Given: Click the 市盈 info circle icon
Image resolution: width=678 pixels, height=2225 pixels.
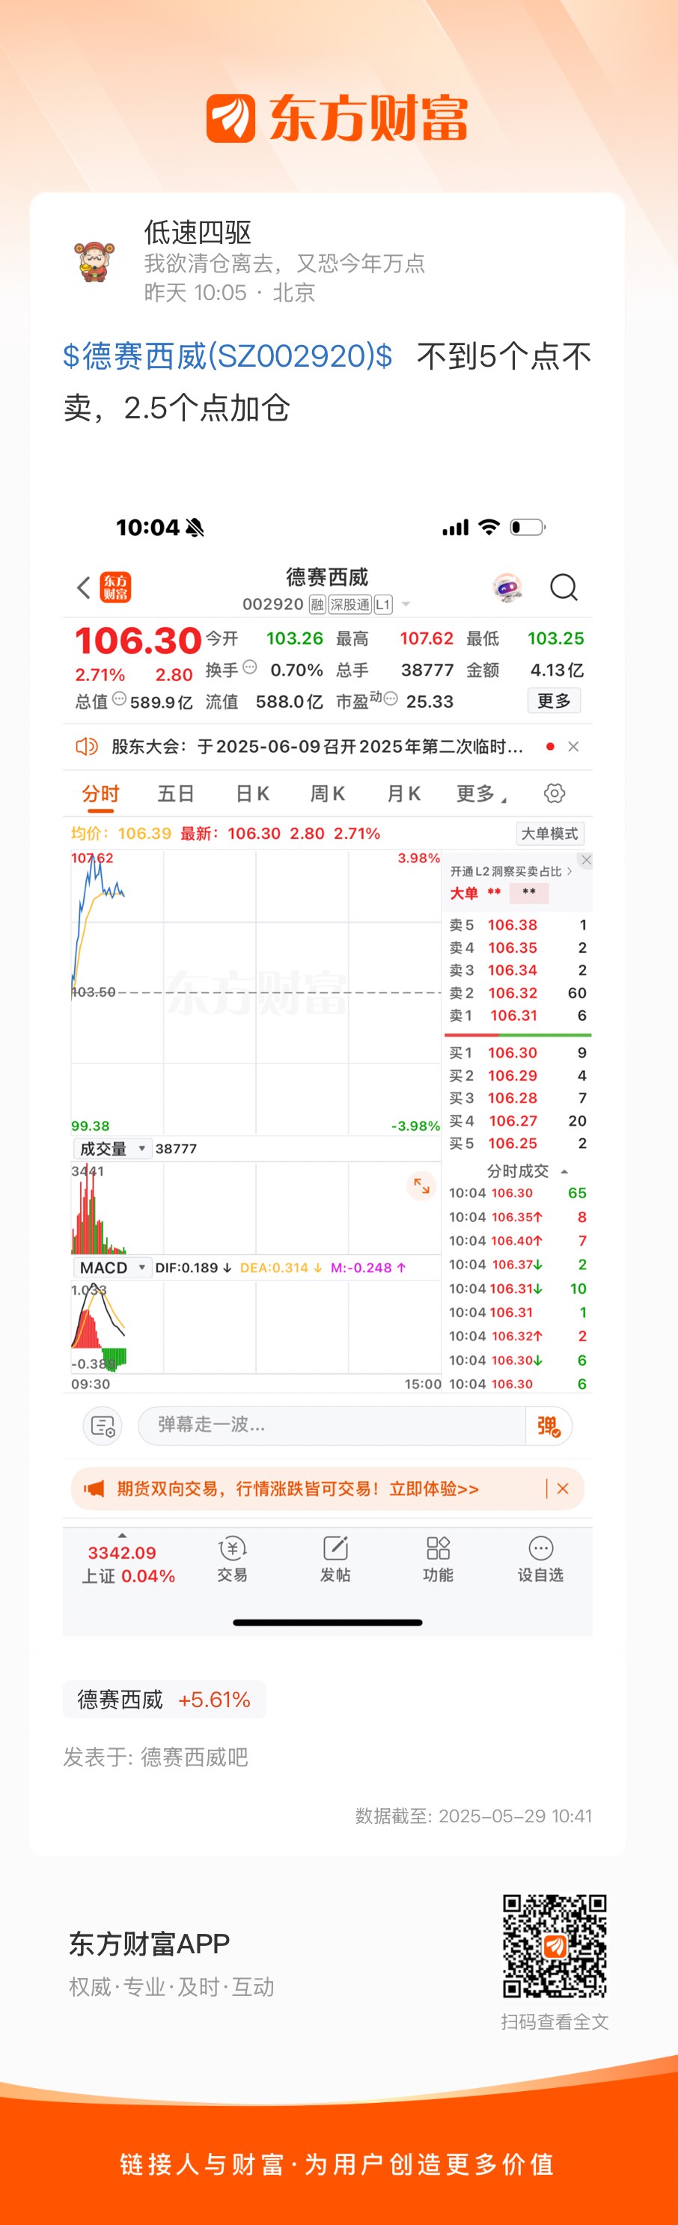Looking at the screenshot, I should pos(391,699).
